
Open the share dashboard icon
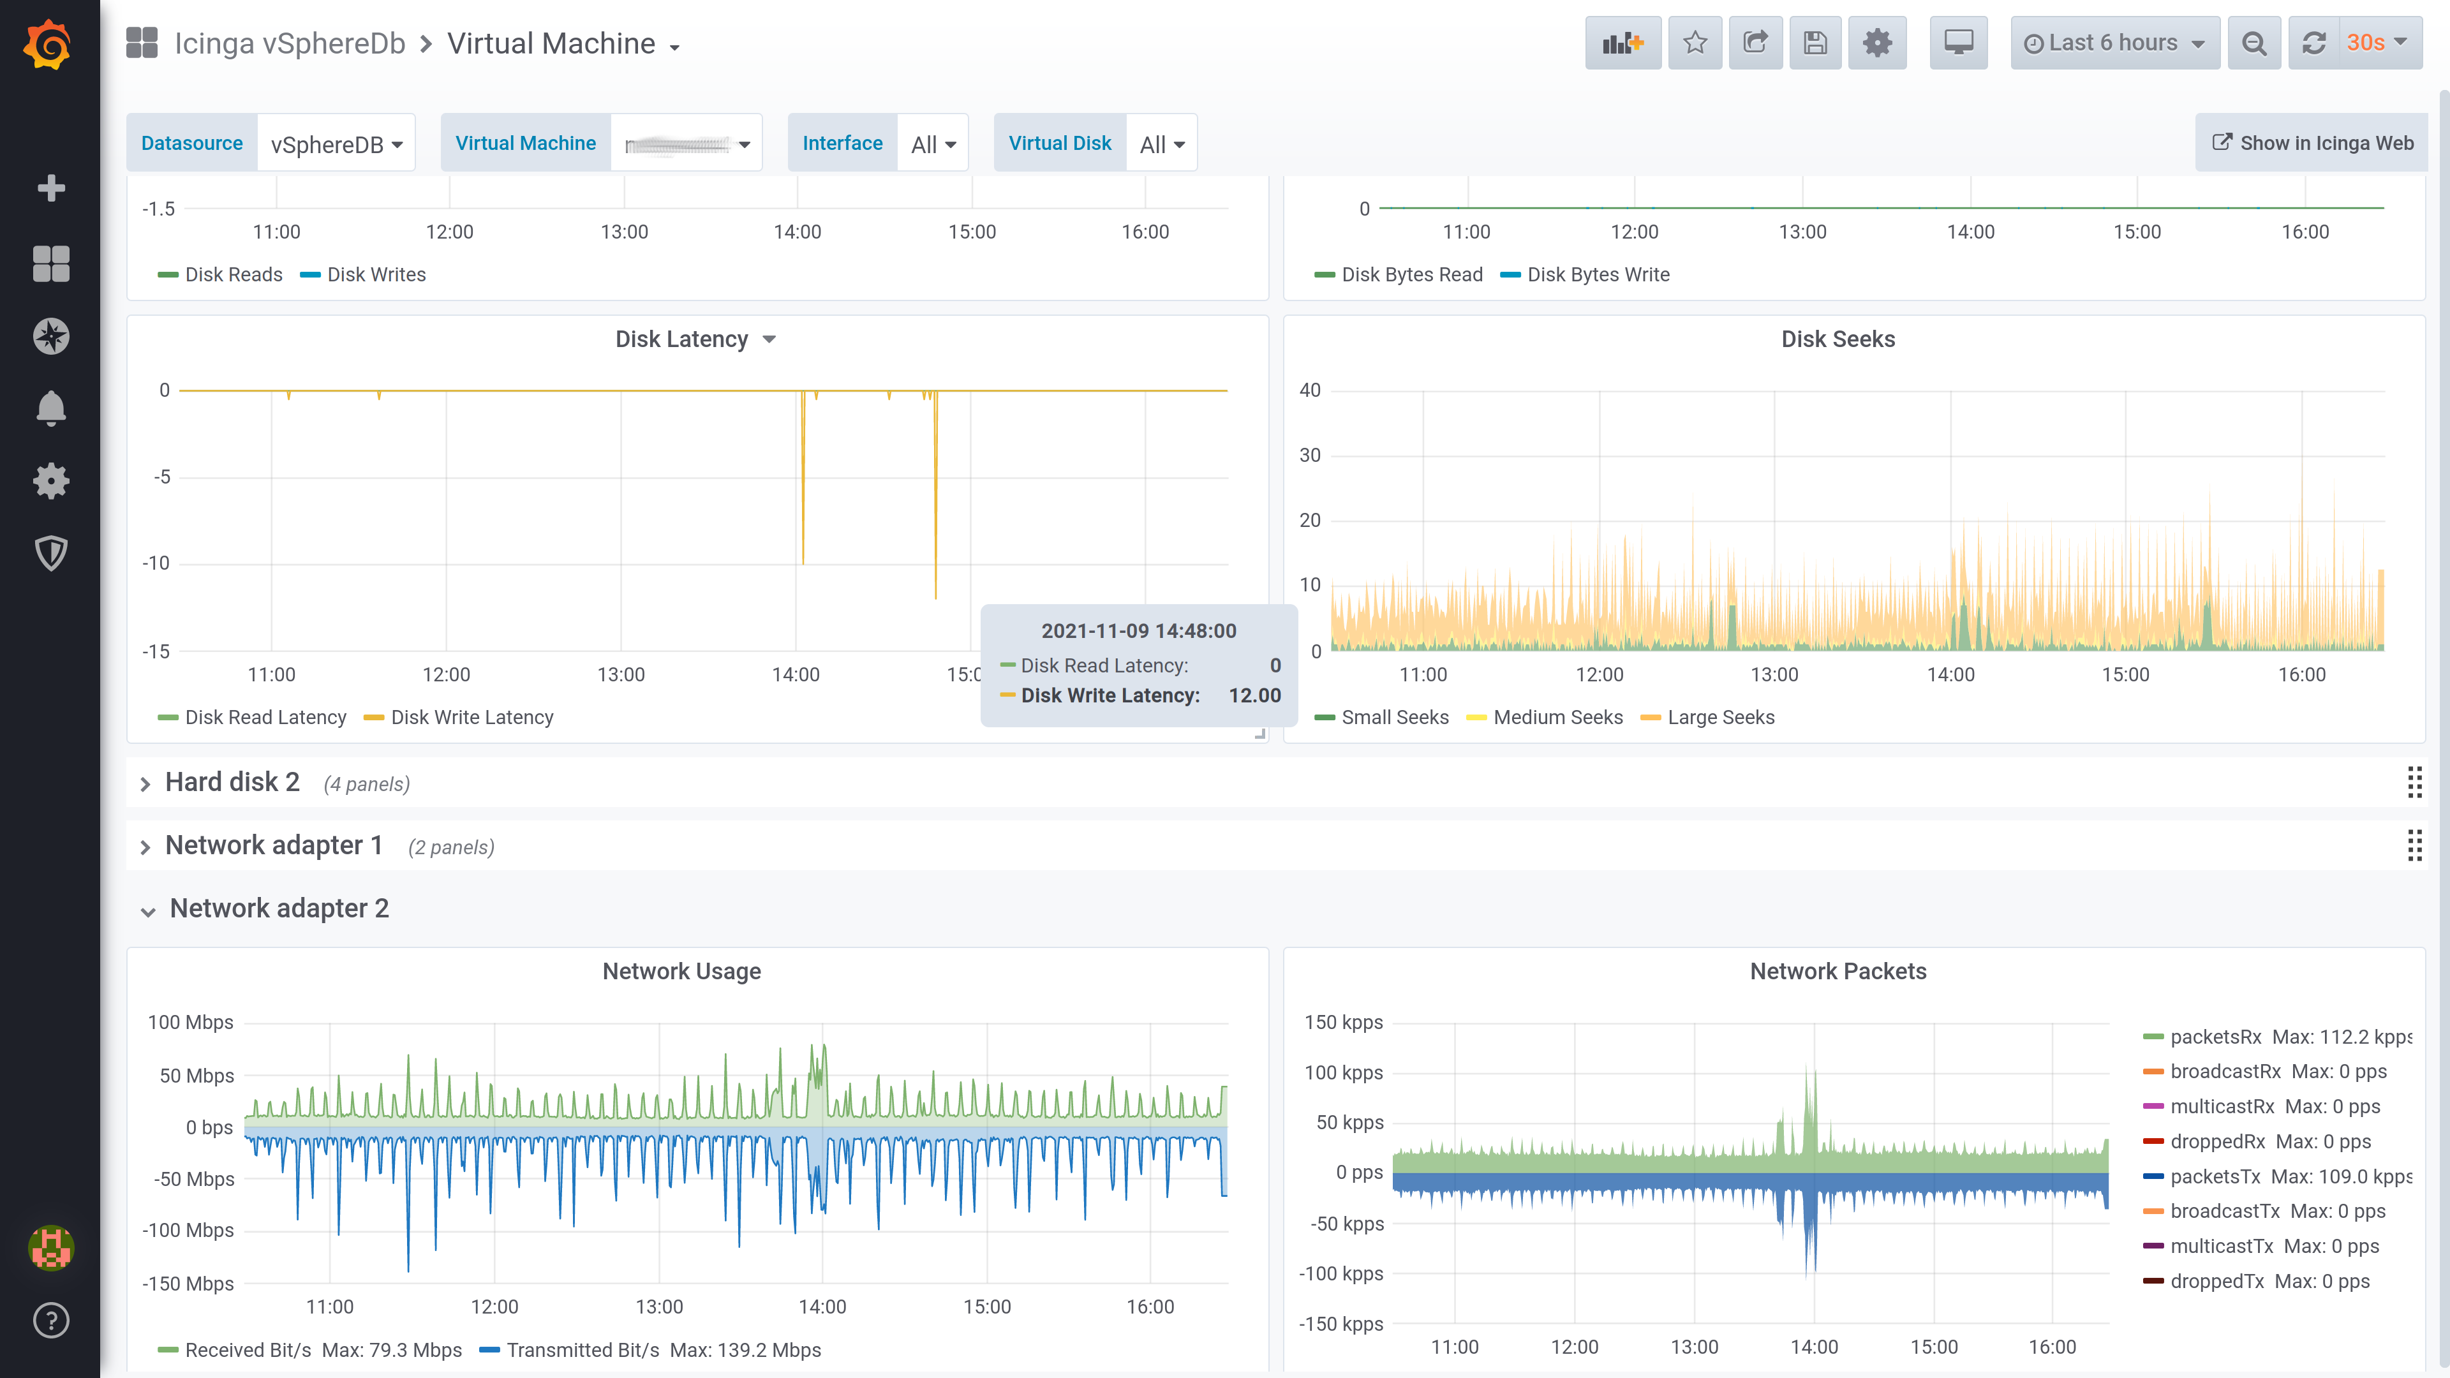[x=1755, y=43]
